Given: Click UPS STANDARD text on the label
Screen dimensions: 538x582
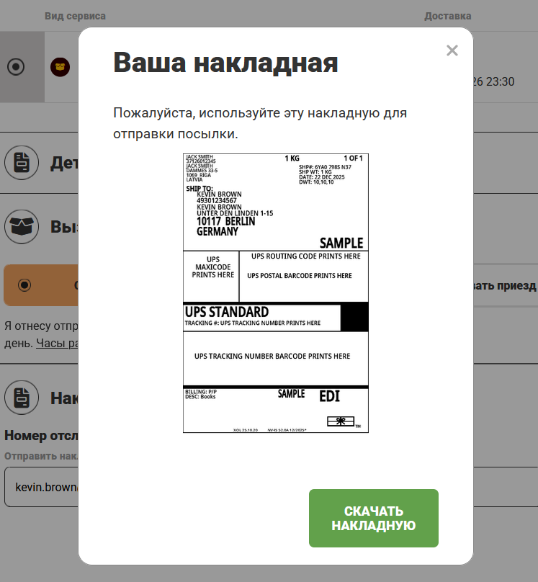Looking at the screenshot, I should coord(227,312).
